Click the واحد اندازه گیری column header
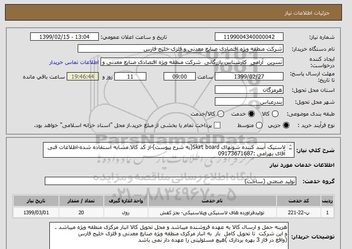 pos(126,201)
